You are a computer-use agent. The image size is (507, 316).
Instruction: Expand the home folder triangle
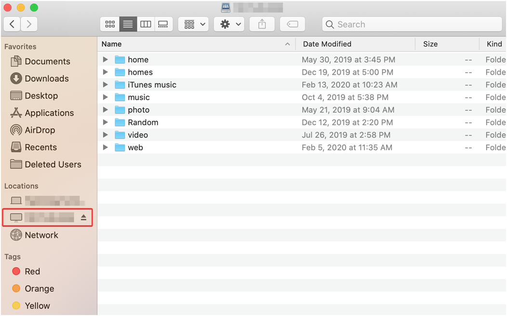(x=105, y=59)
